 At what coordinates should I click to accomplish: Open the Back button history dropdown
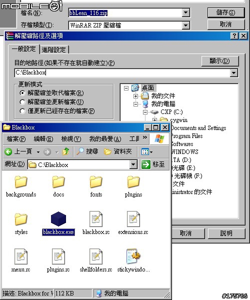point(38,152)
